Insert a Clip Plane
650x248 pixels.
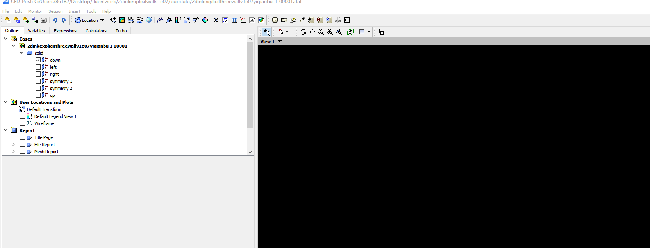(196, 20)
